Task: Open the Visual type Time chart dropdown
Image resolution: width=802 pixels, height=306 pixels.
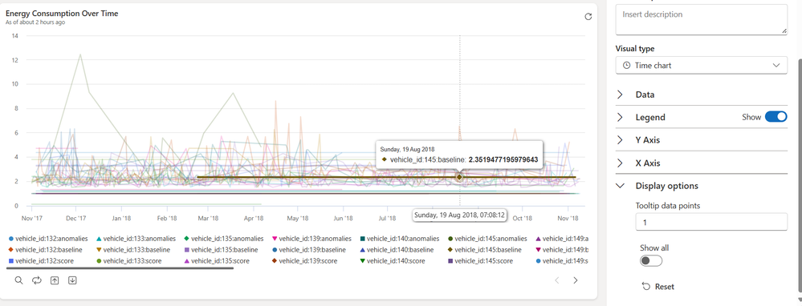Action: click(x=701, y=65)
